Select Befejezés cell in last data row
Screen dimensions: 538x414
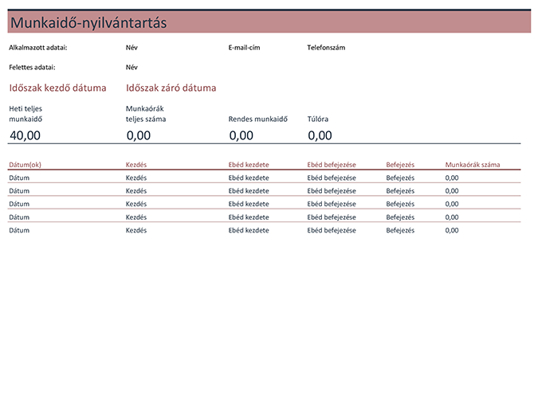pos(400,230)
